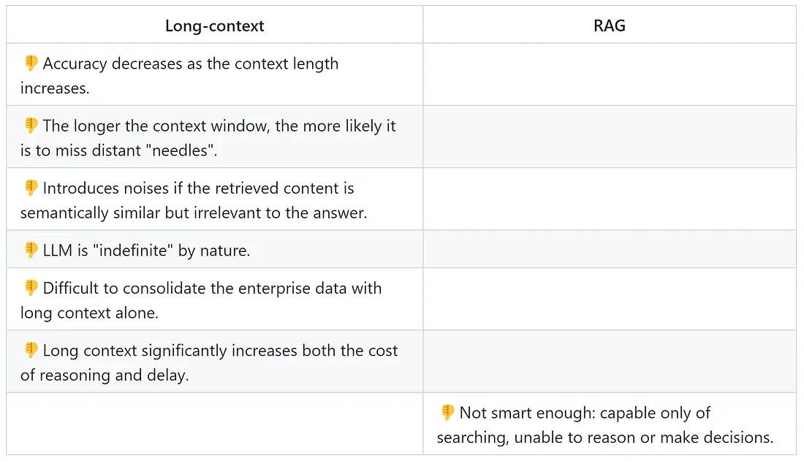
Task: Click thumbs-down icon beside Difficult to consolidate
Action: point(31,287)
